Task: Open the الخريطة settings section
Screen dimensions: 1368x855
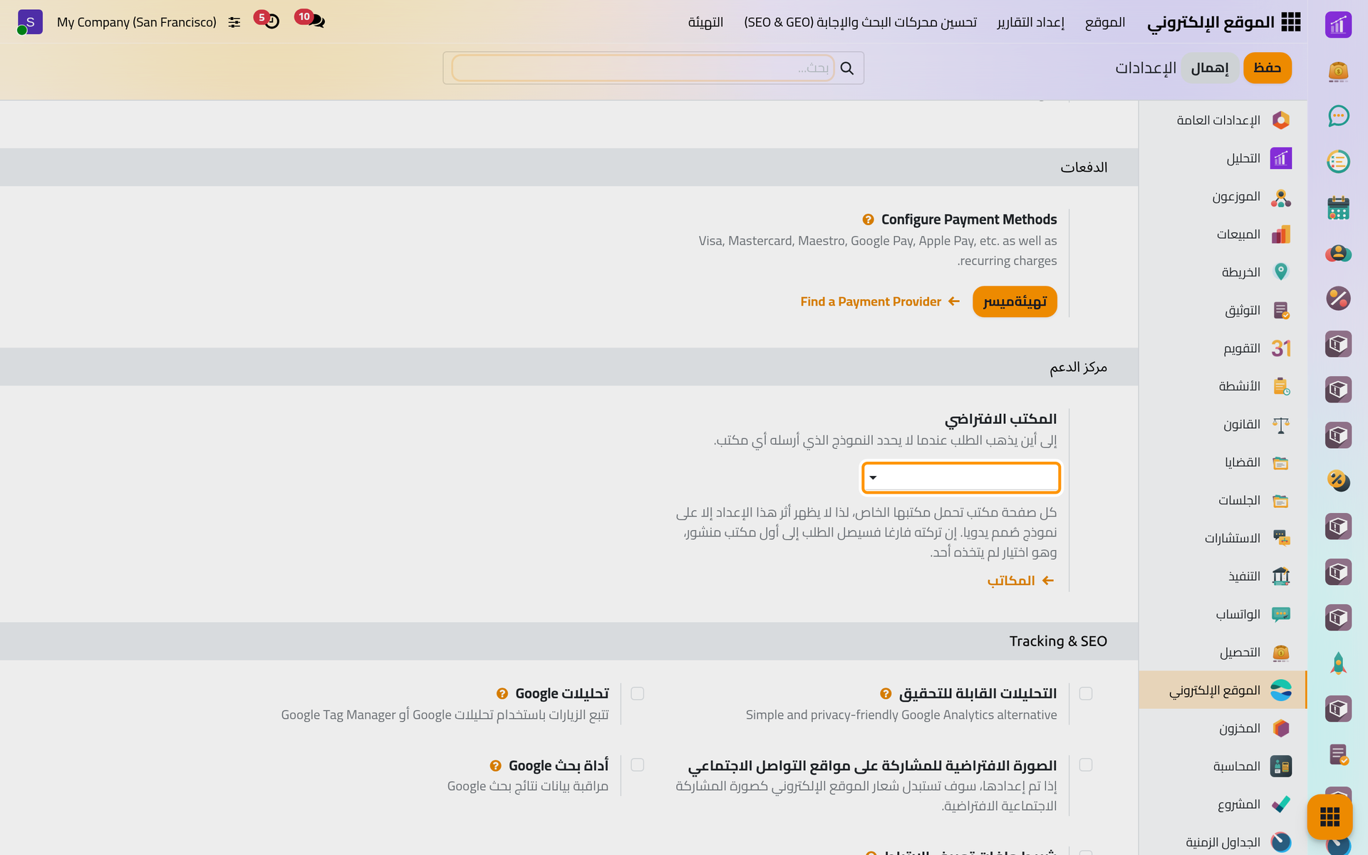Action: (x=1223, y=272)
